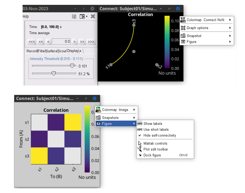Image resolution: width=245 pixels, height=193 pixels.
Task: Click the Colormap: Image icon
Action: [98, 110]
